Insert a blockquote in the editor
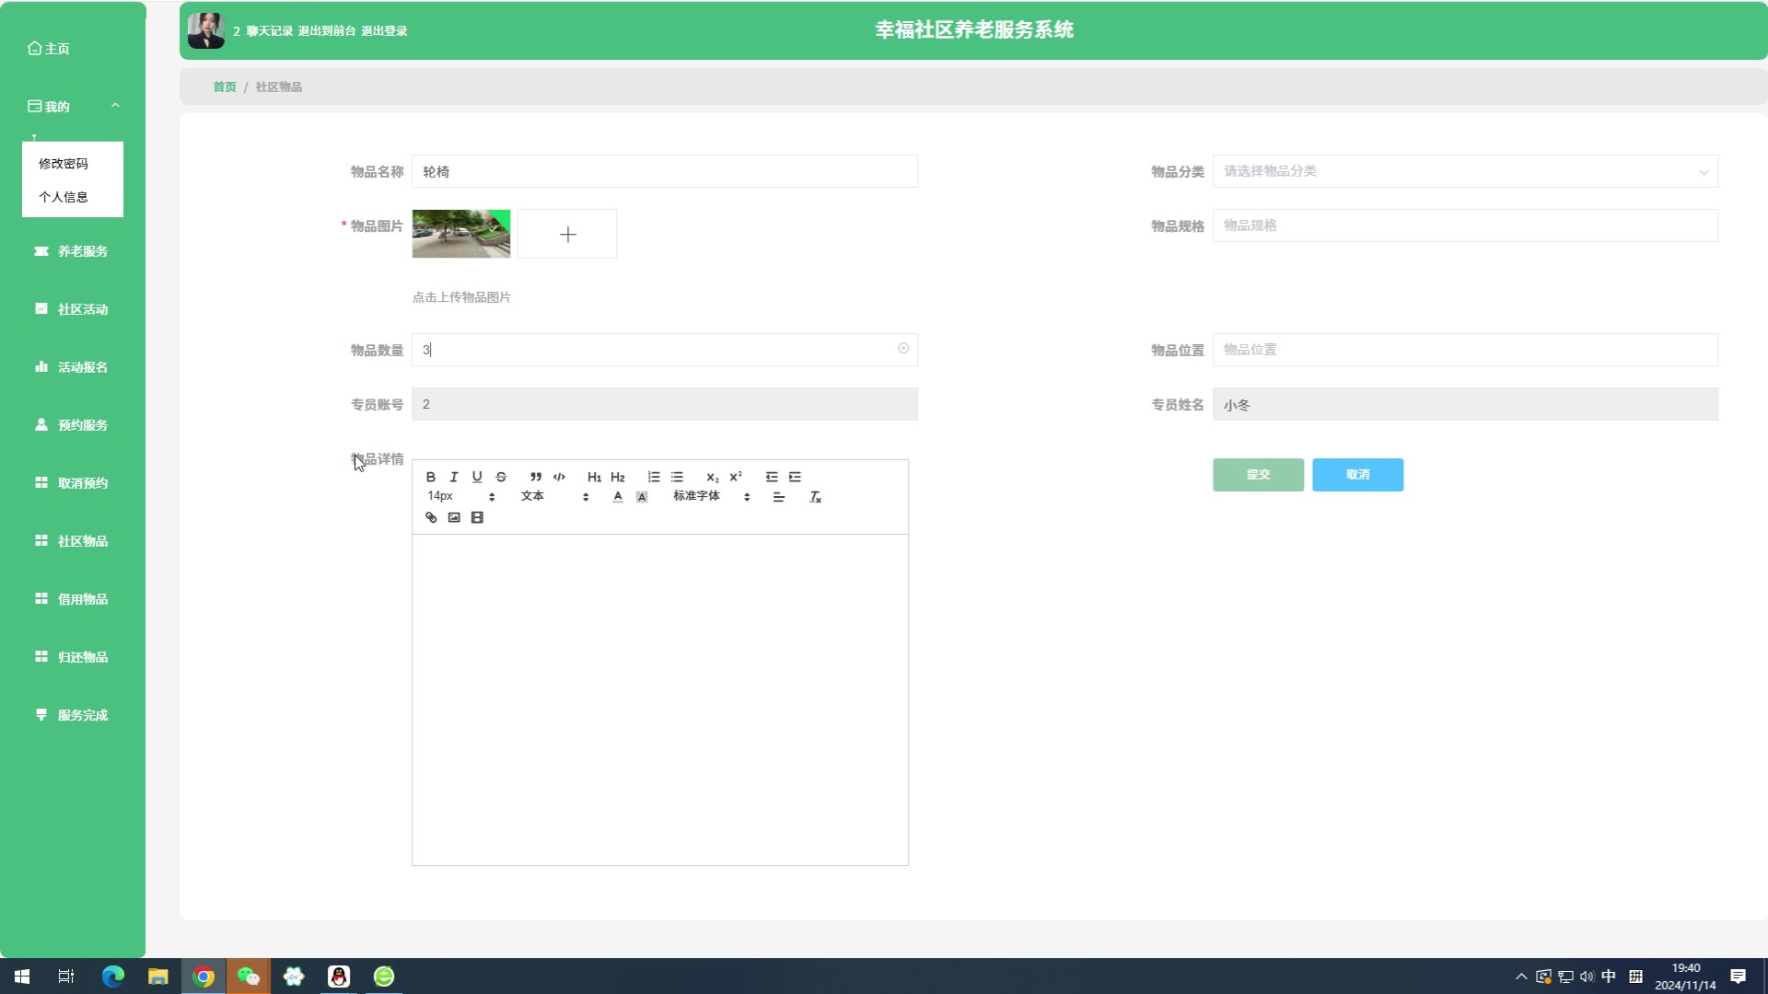This screenshot has width=1768, height=994. pos(535,477)
